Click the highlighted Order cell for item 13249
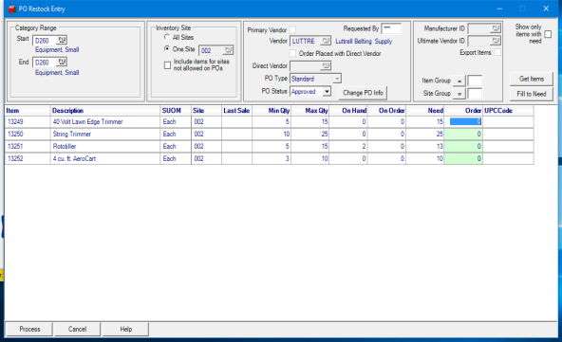Viewport: 562px width, 342px height. (x=465, y=121)
